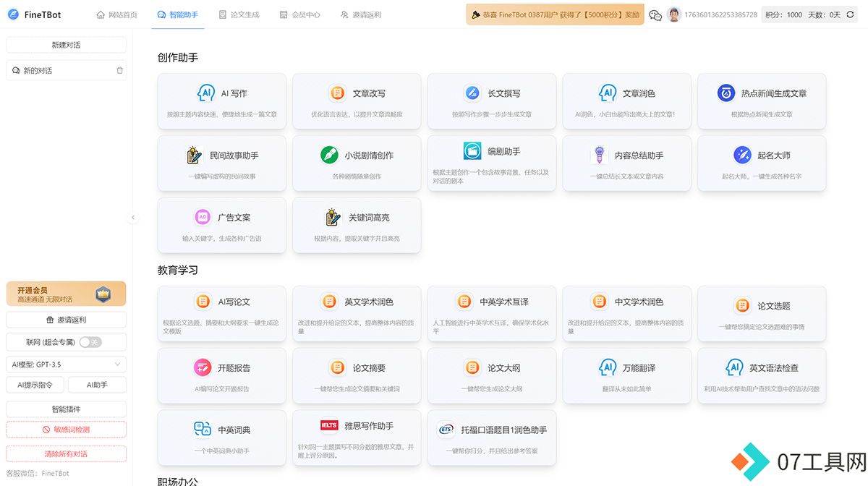Click the 小说剧情创作 green feather icon
Screen dimensions: 868x486
329,155
